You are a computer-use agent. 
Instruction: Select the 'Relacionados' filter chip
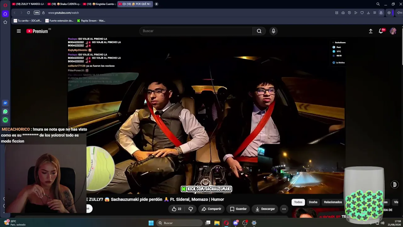point(333,202)
